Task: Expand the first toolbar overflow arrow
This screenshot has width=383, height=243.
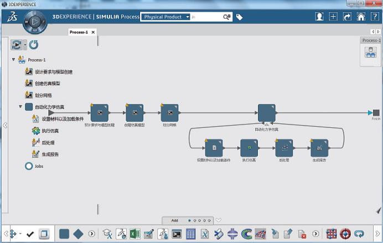Action: tap(91, 234)
